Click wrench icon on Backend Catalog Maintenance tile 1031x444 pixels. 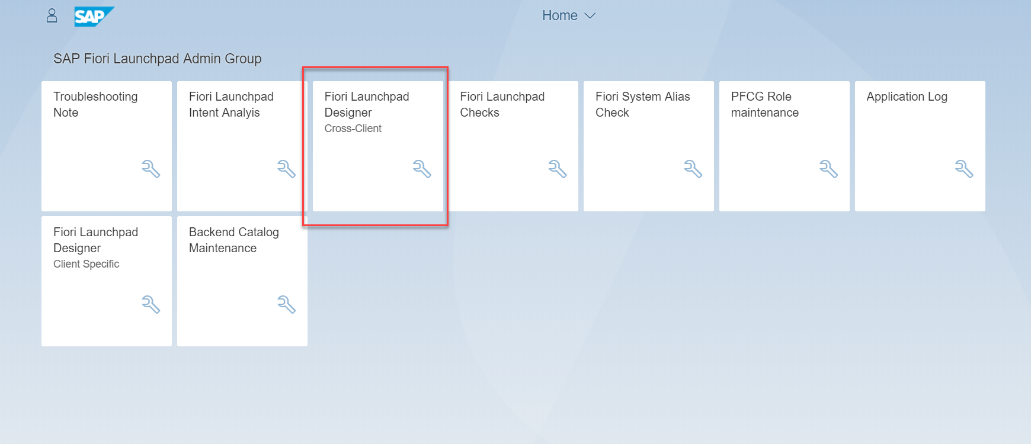(x=286, y=304)
